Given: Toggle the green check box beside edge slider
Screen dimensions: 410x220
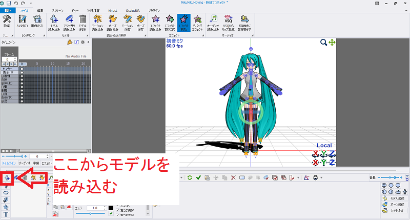Looking at the screenshot, I should click(x=111, y=213).
